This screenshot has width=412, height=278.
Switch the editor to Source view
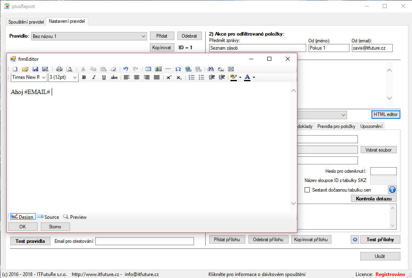[48, 217]
